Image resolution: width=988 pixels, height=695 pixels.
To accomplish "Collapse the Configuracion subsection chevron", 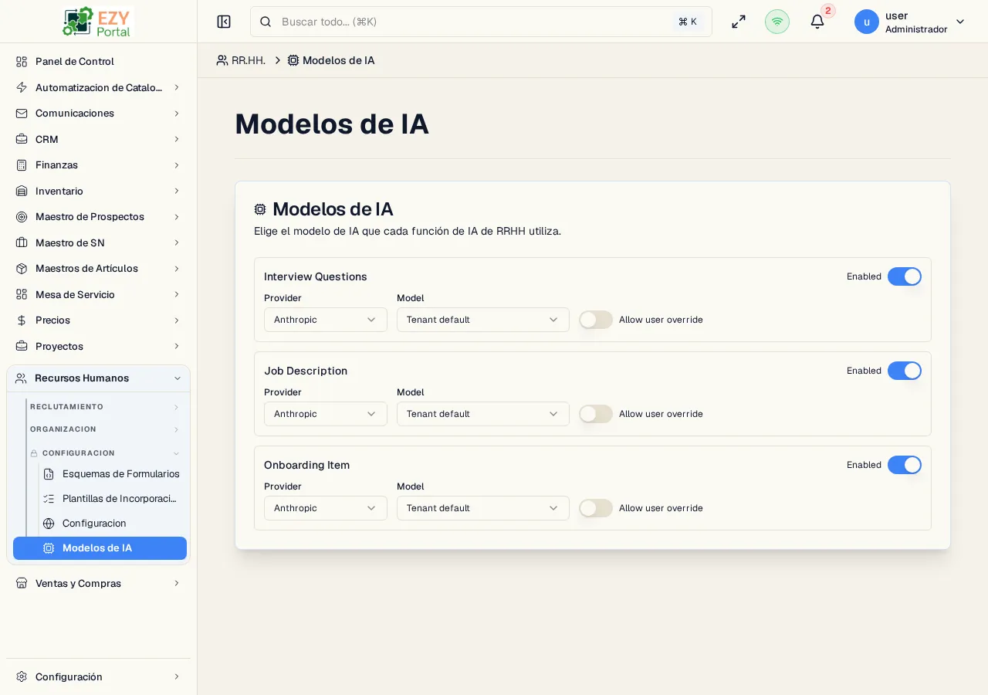I will 176,453.
